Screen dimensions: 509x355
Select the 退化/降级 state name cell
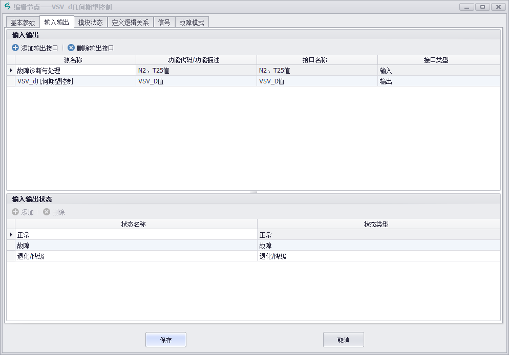click(x=136, y=256)
